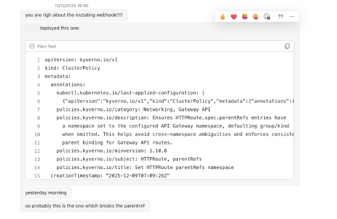React with red heart emoji
Viewport: 337px width, 219px height.
pos(233,17)
